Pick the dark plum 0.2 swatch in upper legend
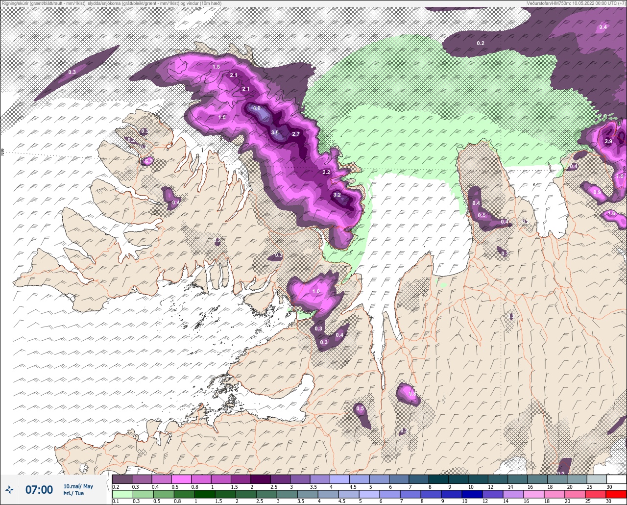 tap(122, 479)
